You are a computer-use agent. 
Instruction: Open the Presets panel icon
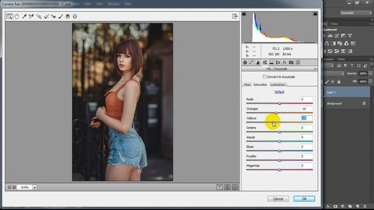tap(297, 62)
